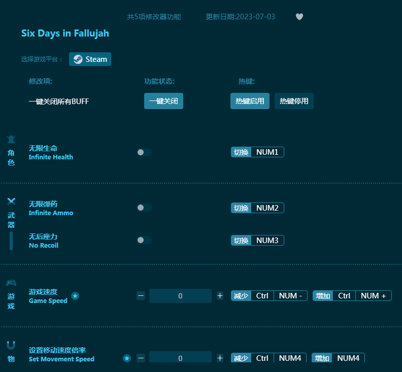Click NUM1 hotkey for Infinite Health
402x372 pixels.
point(267,152)
